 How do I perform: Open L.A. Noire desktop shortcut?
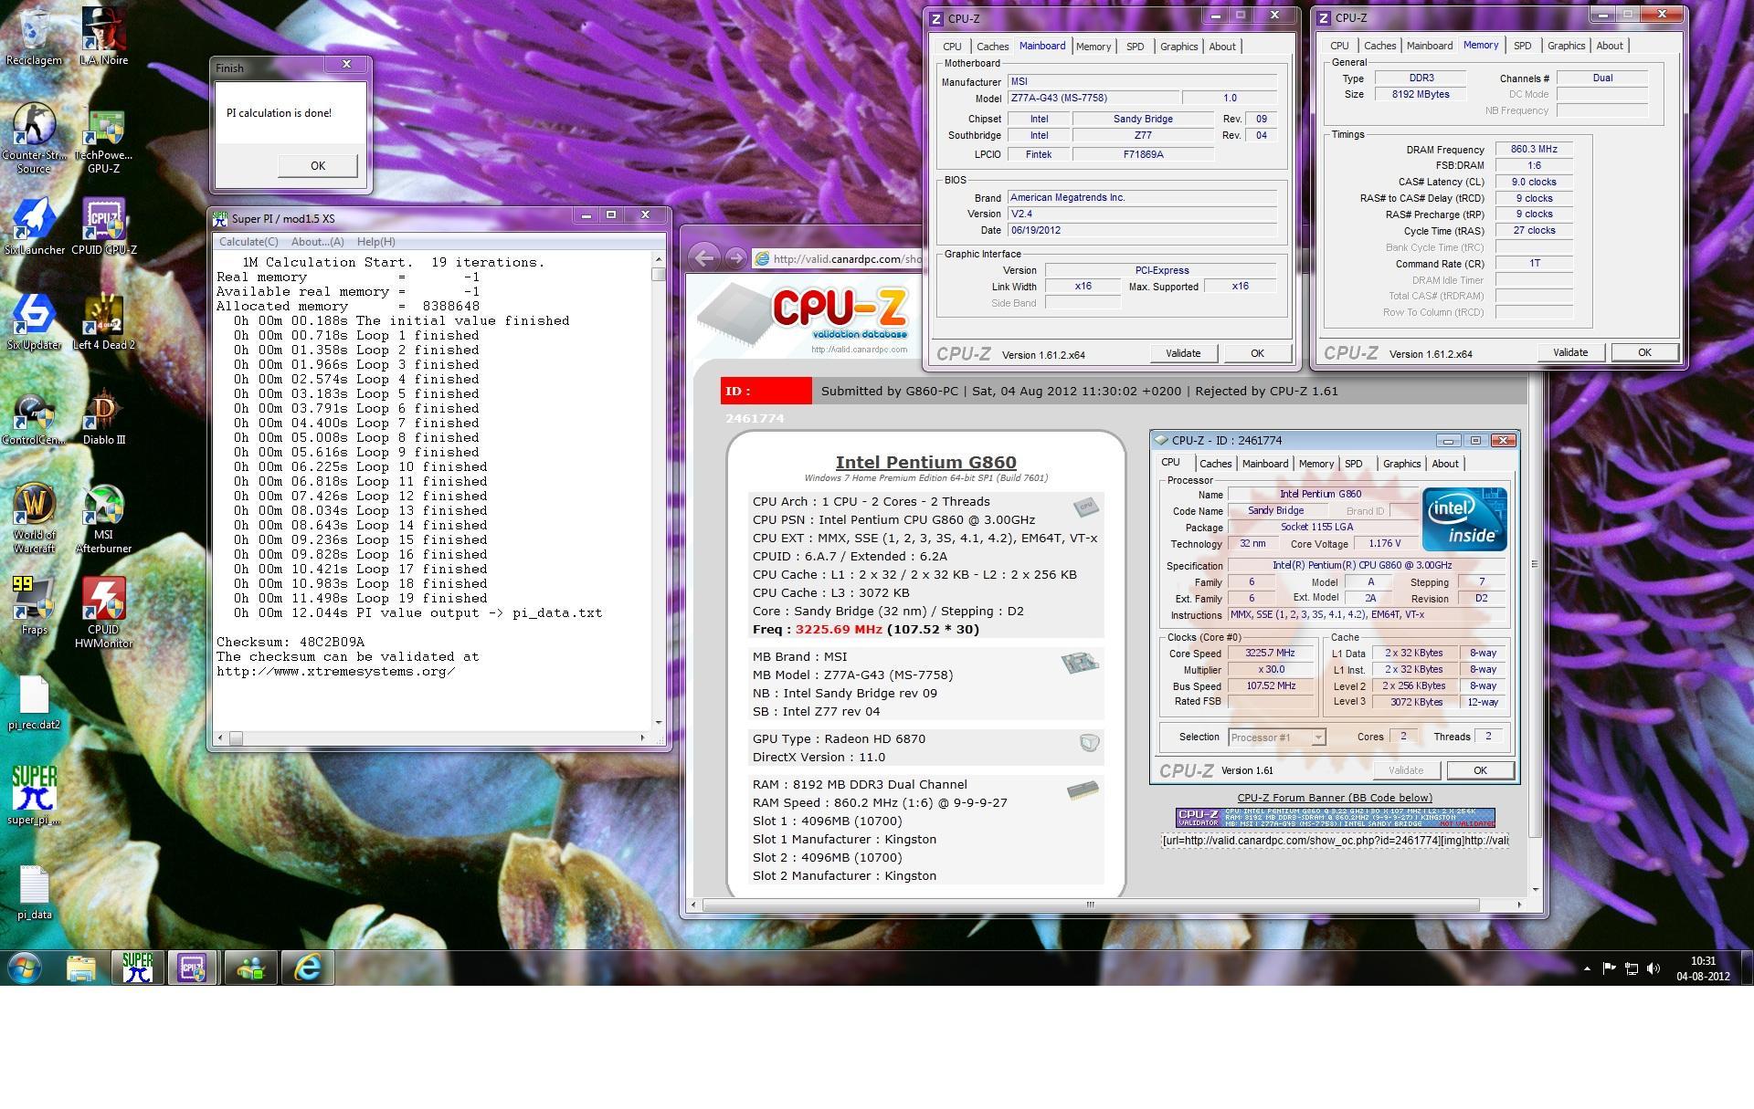(x=103, y=37)
